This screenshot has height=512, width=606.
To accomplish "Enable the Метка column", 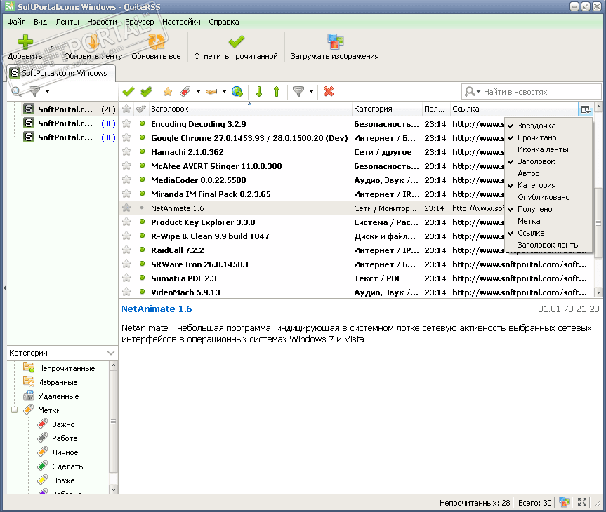I will click(549, 221).
